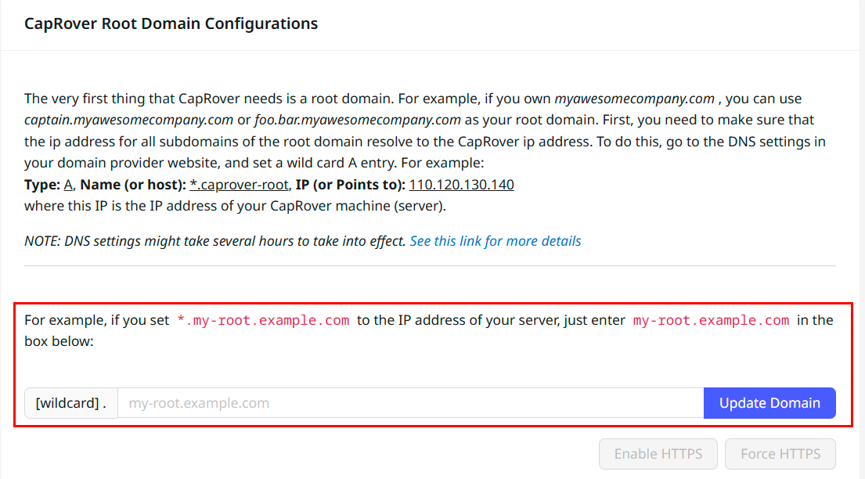Click the underlined A record type value
Screen dimensions: 865x479
click(68, 185)
